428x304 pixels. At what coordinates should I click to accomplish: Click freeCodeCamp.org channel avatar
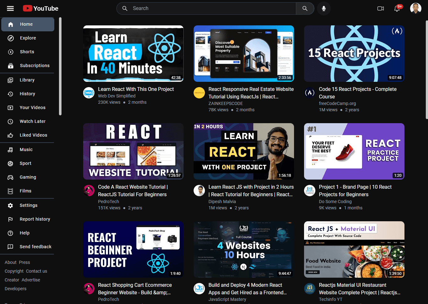pyautogui.click(x=310, y=93)
